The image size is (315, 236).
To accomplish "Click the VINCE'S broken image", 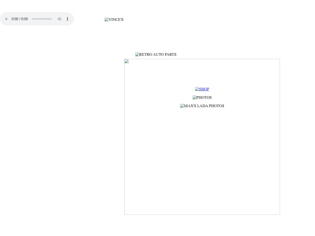I will 114,20.
